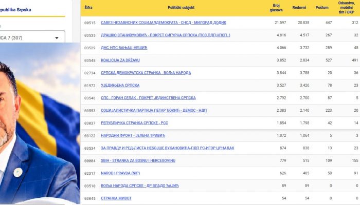
Task: Open SBIH - STRANKA ZA BOSNU I HERCEGOVINU link
Action: coord(138,160)
